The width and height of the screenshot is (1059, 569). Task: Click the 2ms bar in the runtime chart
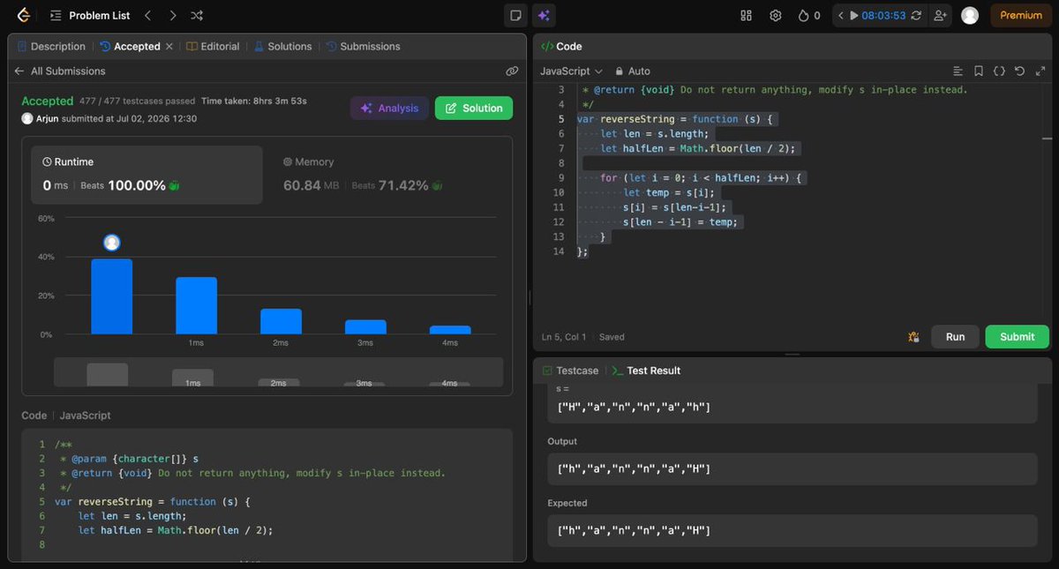[x=281, y=321]
